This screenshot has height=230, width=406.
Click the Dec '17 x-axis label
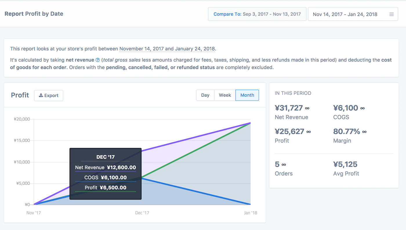pyautogui.click(x=142, y=213)
